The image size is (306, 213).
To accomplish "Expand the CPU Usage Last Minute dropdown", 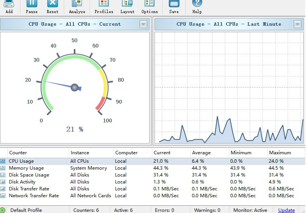I will point(297,24).
